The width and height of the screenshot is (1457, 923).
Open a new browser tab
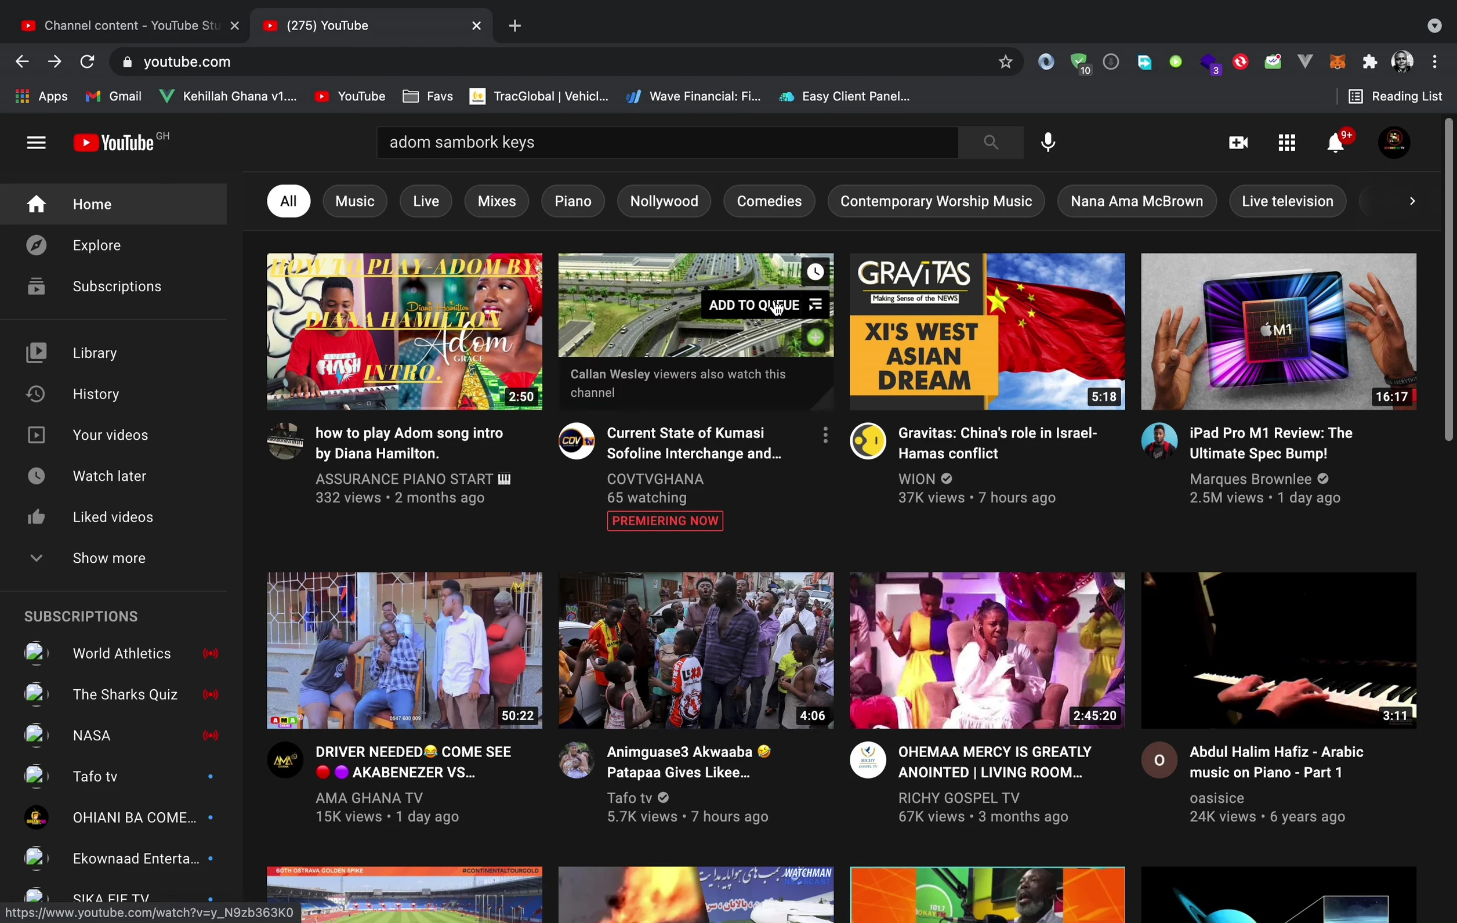tap(515, 26)
